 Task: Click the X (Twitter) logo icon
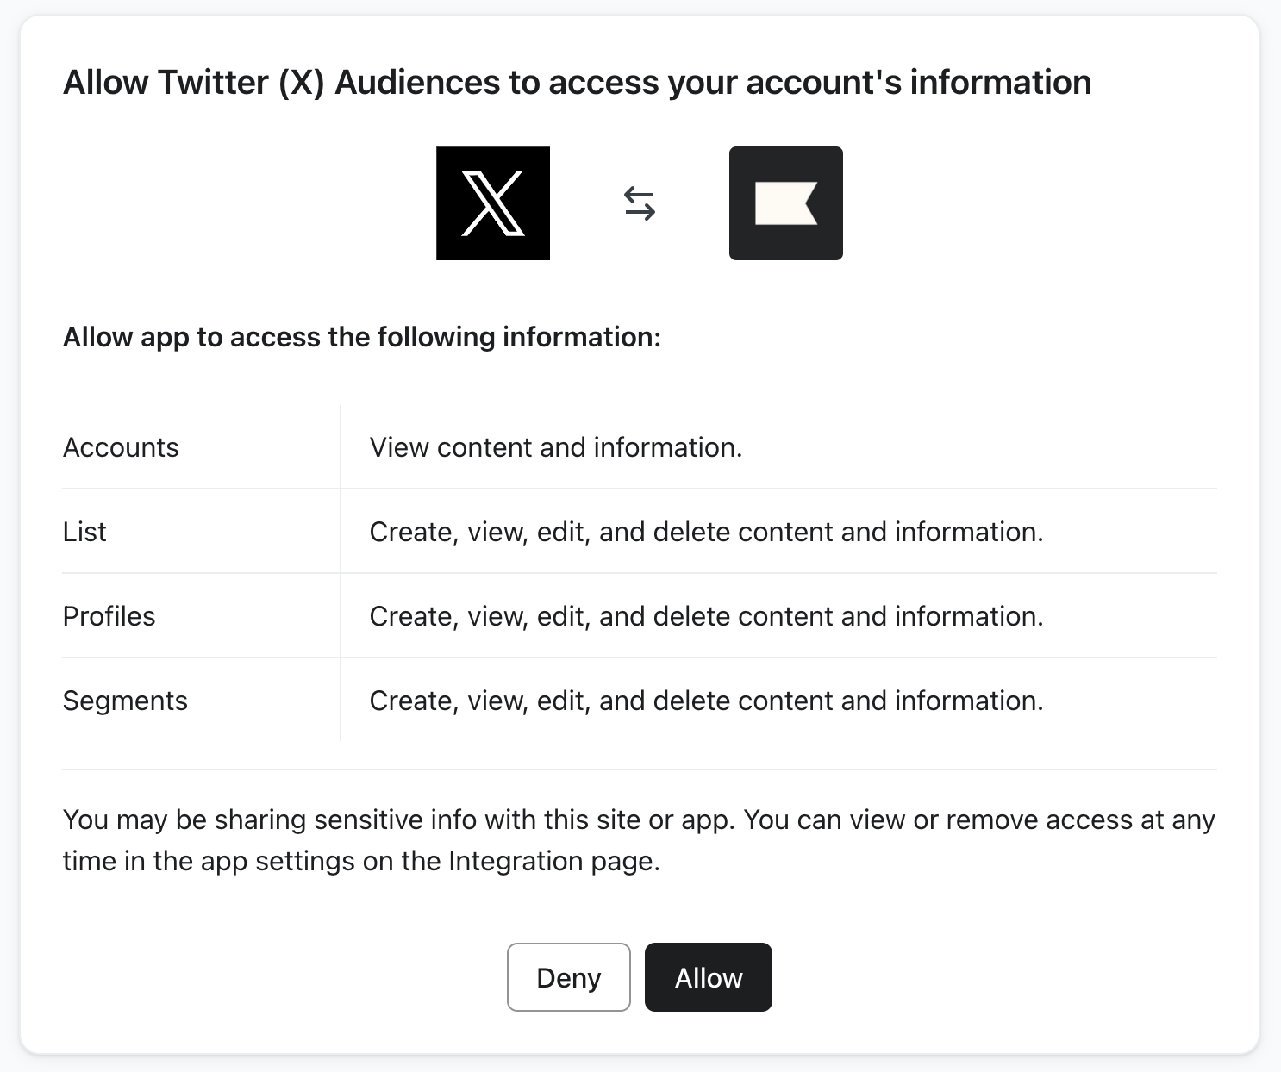point(493,203)
